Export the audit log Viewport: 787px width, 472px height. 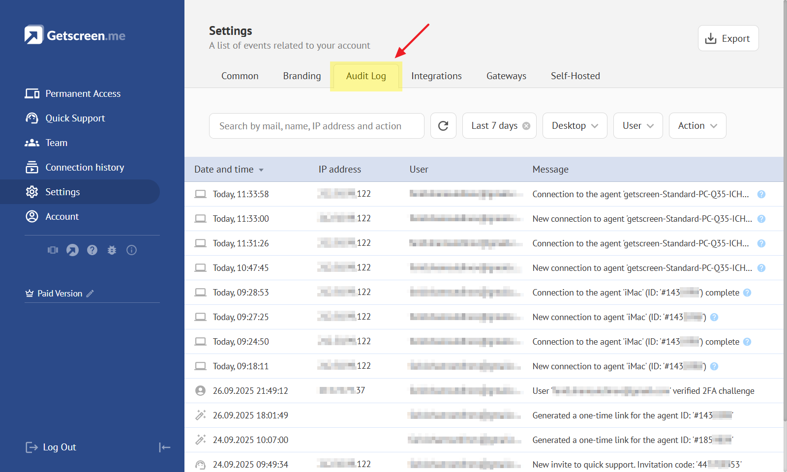(x=728, y=38)
